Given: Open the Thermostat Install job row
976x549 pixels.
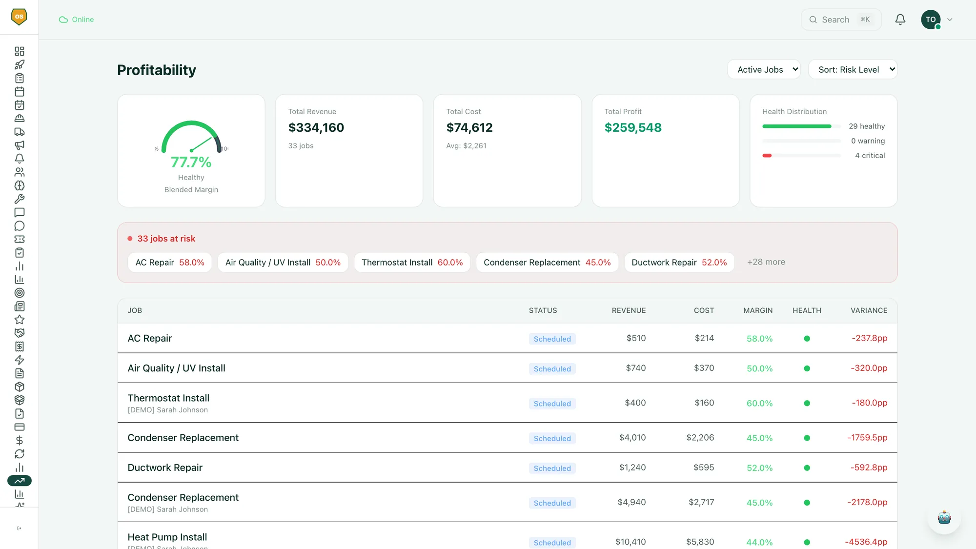Looking at the screenshot, I should 507,403.
